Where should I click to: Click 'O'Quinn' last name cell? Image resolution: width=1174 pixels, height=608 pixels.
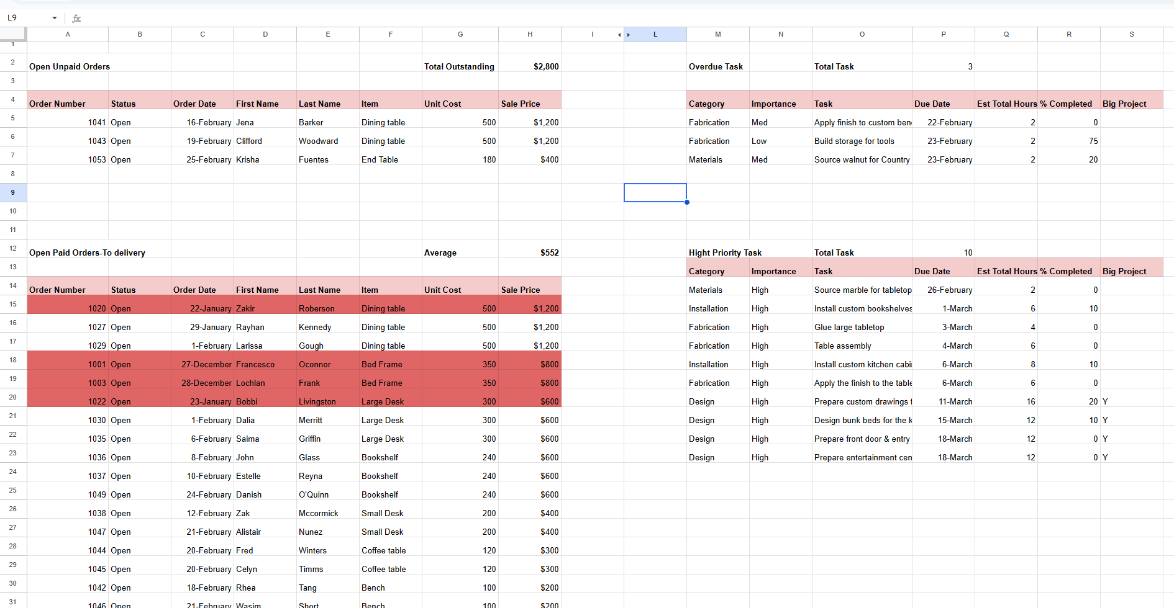click(x=328, y=491)
